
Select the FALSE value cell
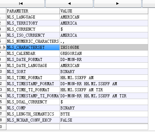point(104,120)
